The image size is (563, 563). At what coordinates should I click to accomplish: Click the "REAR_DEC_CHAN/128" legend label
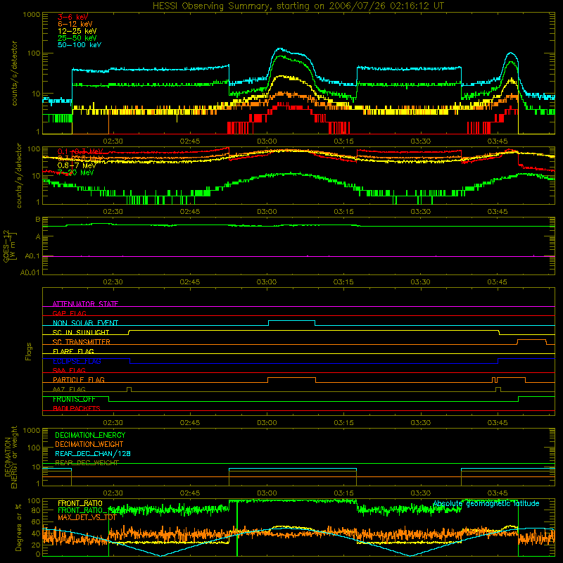point(93,453)
